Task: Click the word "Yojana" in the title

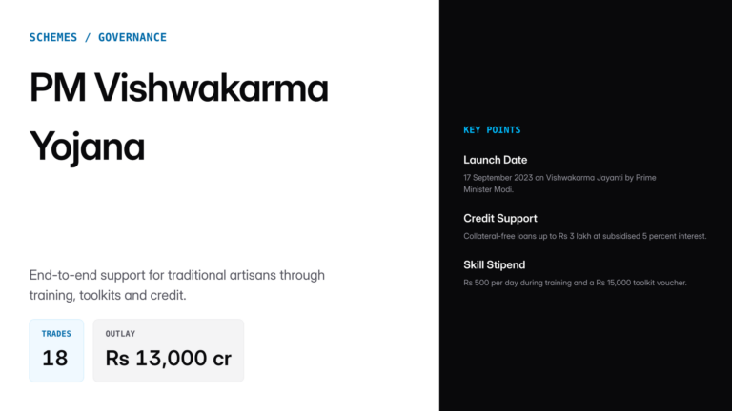Action: 88,147
